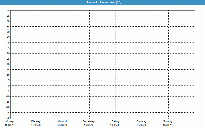
Task: Select the -15 tick on the temperature axis
Action: click(8, 102)
